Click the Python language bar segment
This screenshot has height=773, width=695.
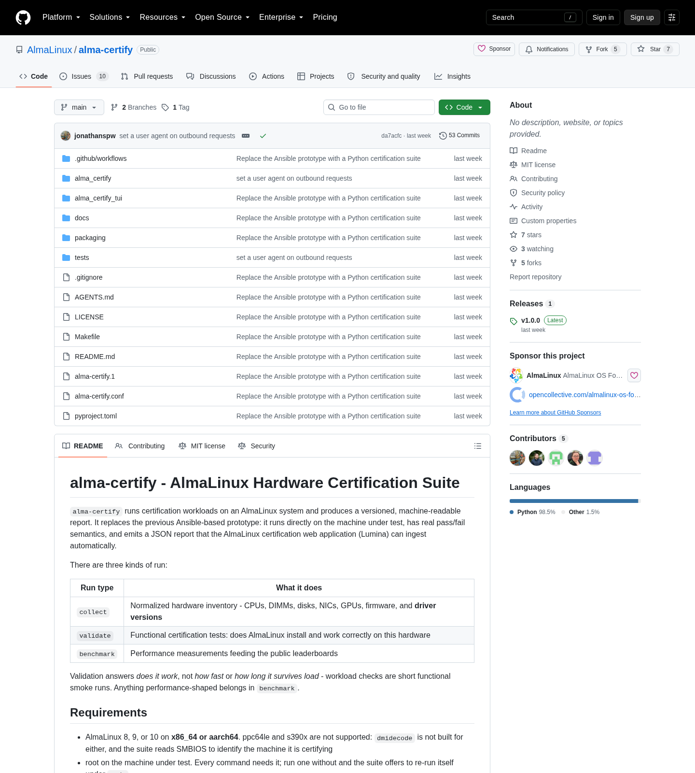[574, 501]
